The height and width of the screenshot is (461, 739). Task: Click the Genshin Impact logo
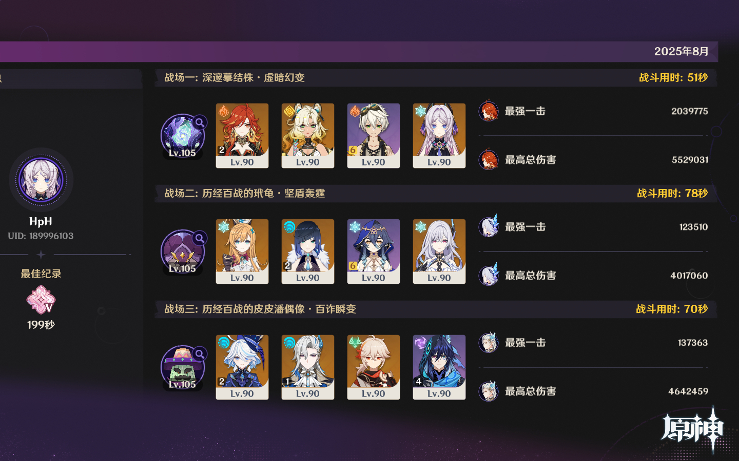pos(693,429)
